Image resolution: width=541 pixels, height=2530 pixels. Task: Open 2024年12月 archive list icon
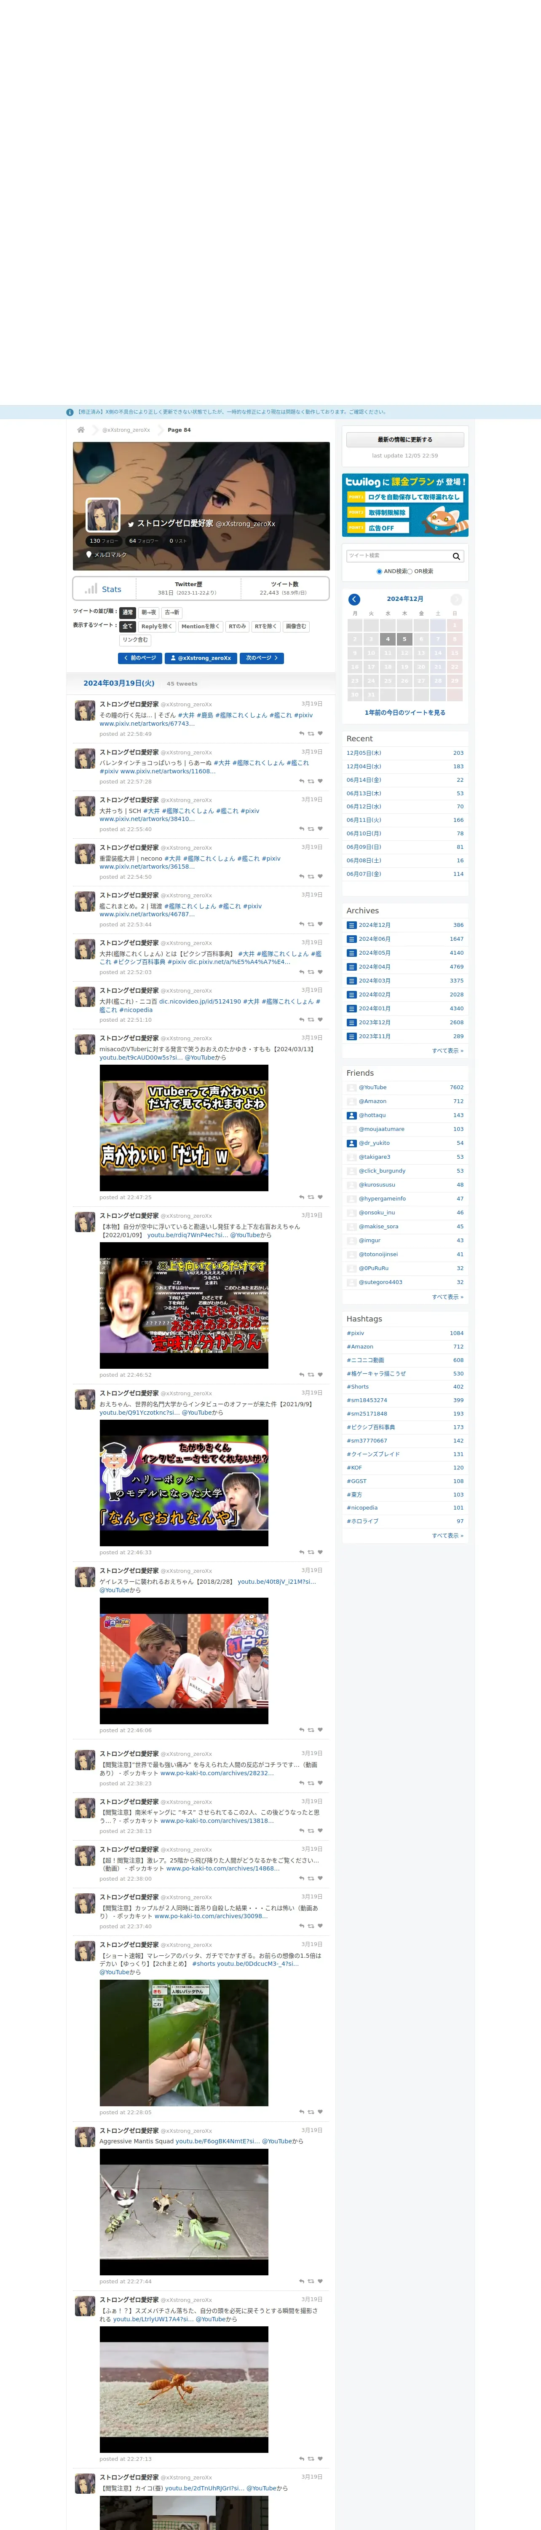(351, 924)
